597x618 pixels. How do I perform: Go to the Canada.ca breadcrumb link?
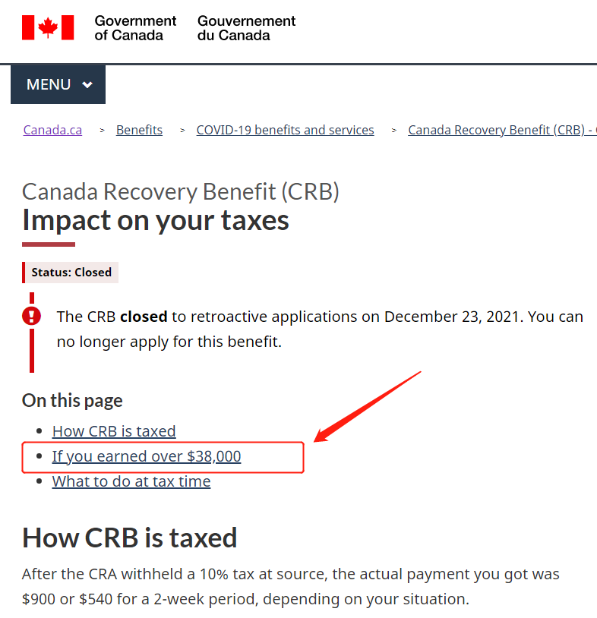pyautogui.click(x=52, y=130)
